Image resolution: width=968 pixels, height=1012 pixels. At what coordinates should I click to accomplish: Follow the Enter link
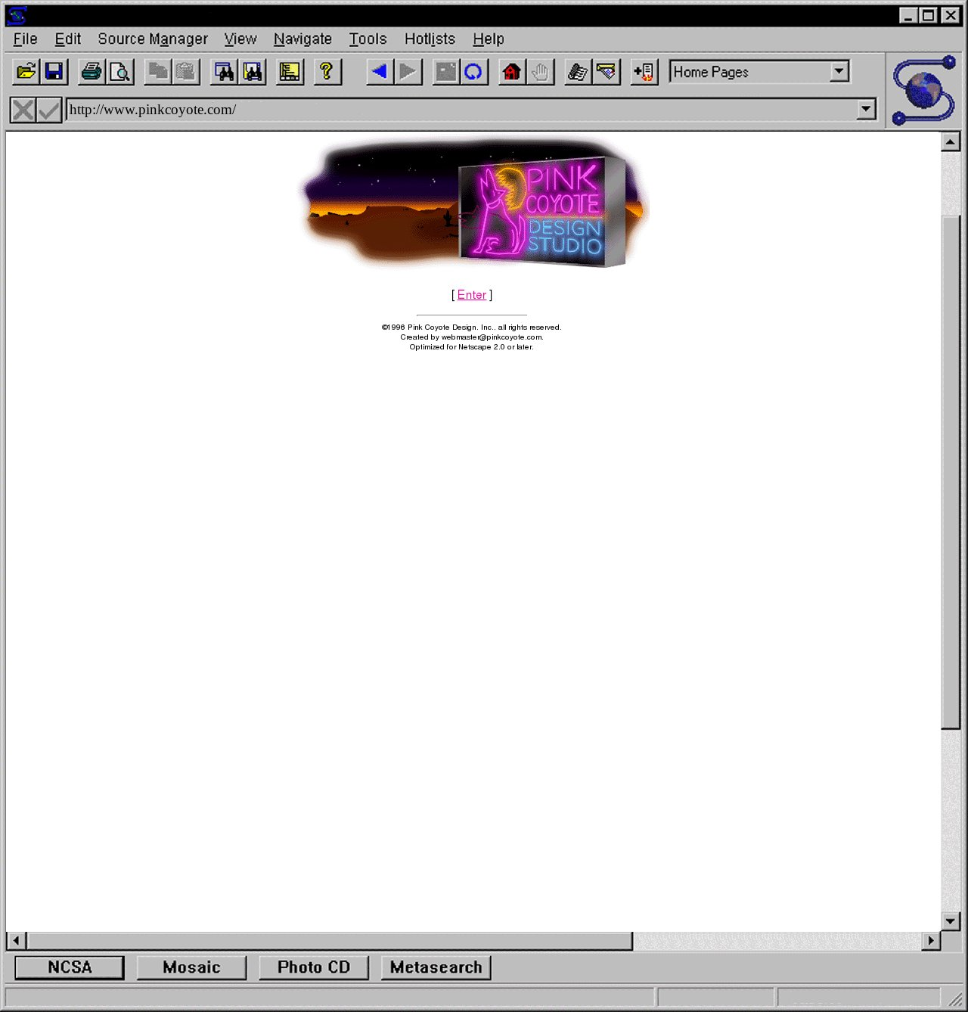tap(472, 295)
